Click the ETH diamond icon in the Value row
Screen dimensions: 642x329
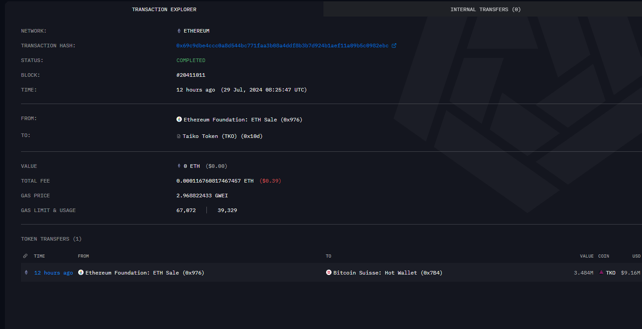179,167
